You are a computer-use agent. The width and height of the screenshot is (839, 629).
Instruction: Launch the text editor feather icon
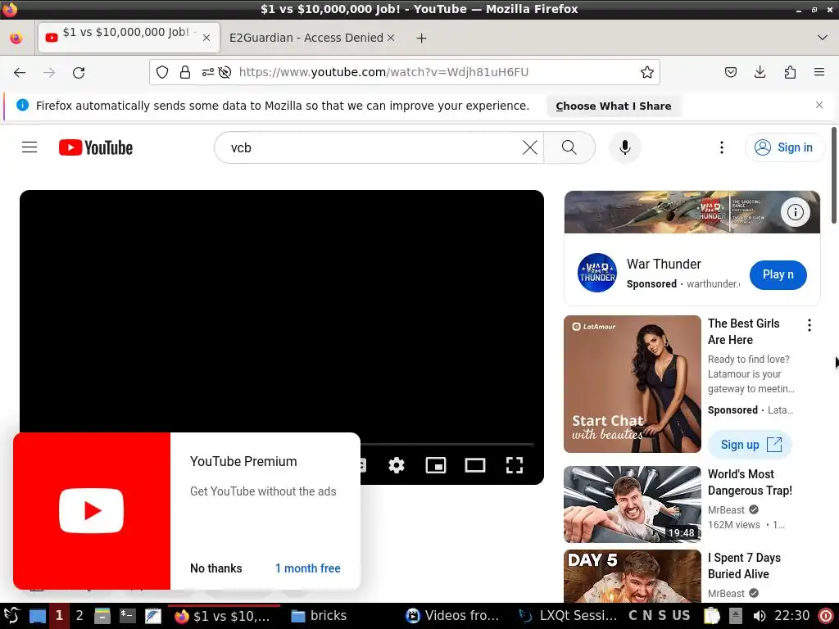[x=152, y=616]
